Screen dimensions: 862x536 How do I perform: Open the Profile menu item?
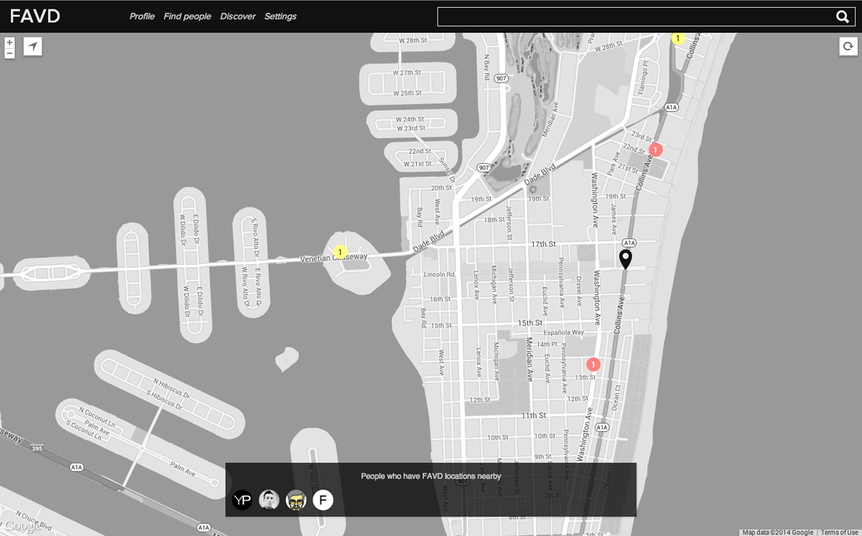coord(142,17)
